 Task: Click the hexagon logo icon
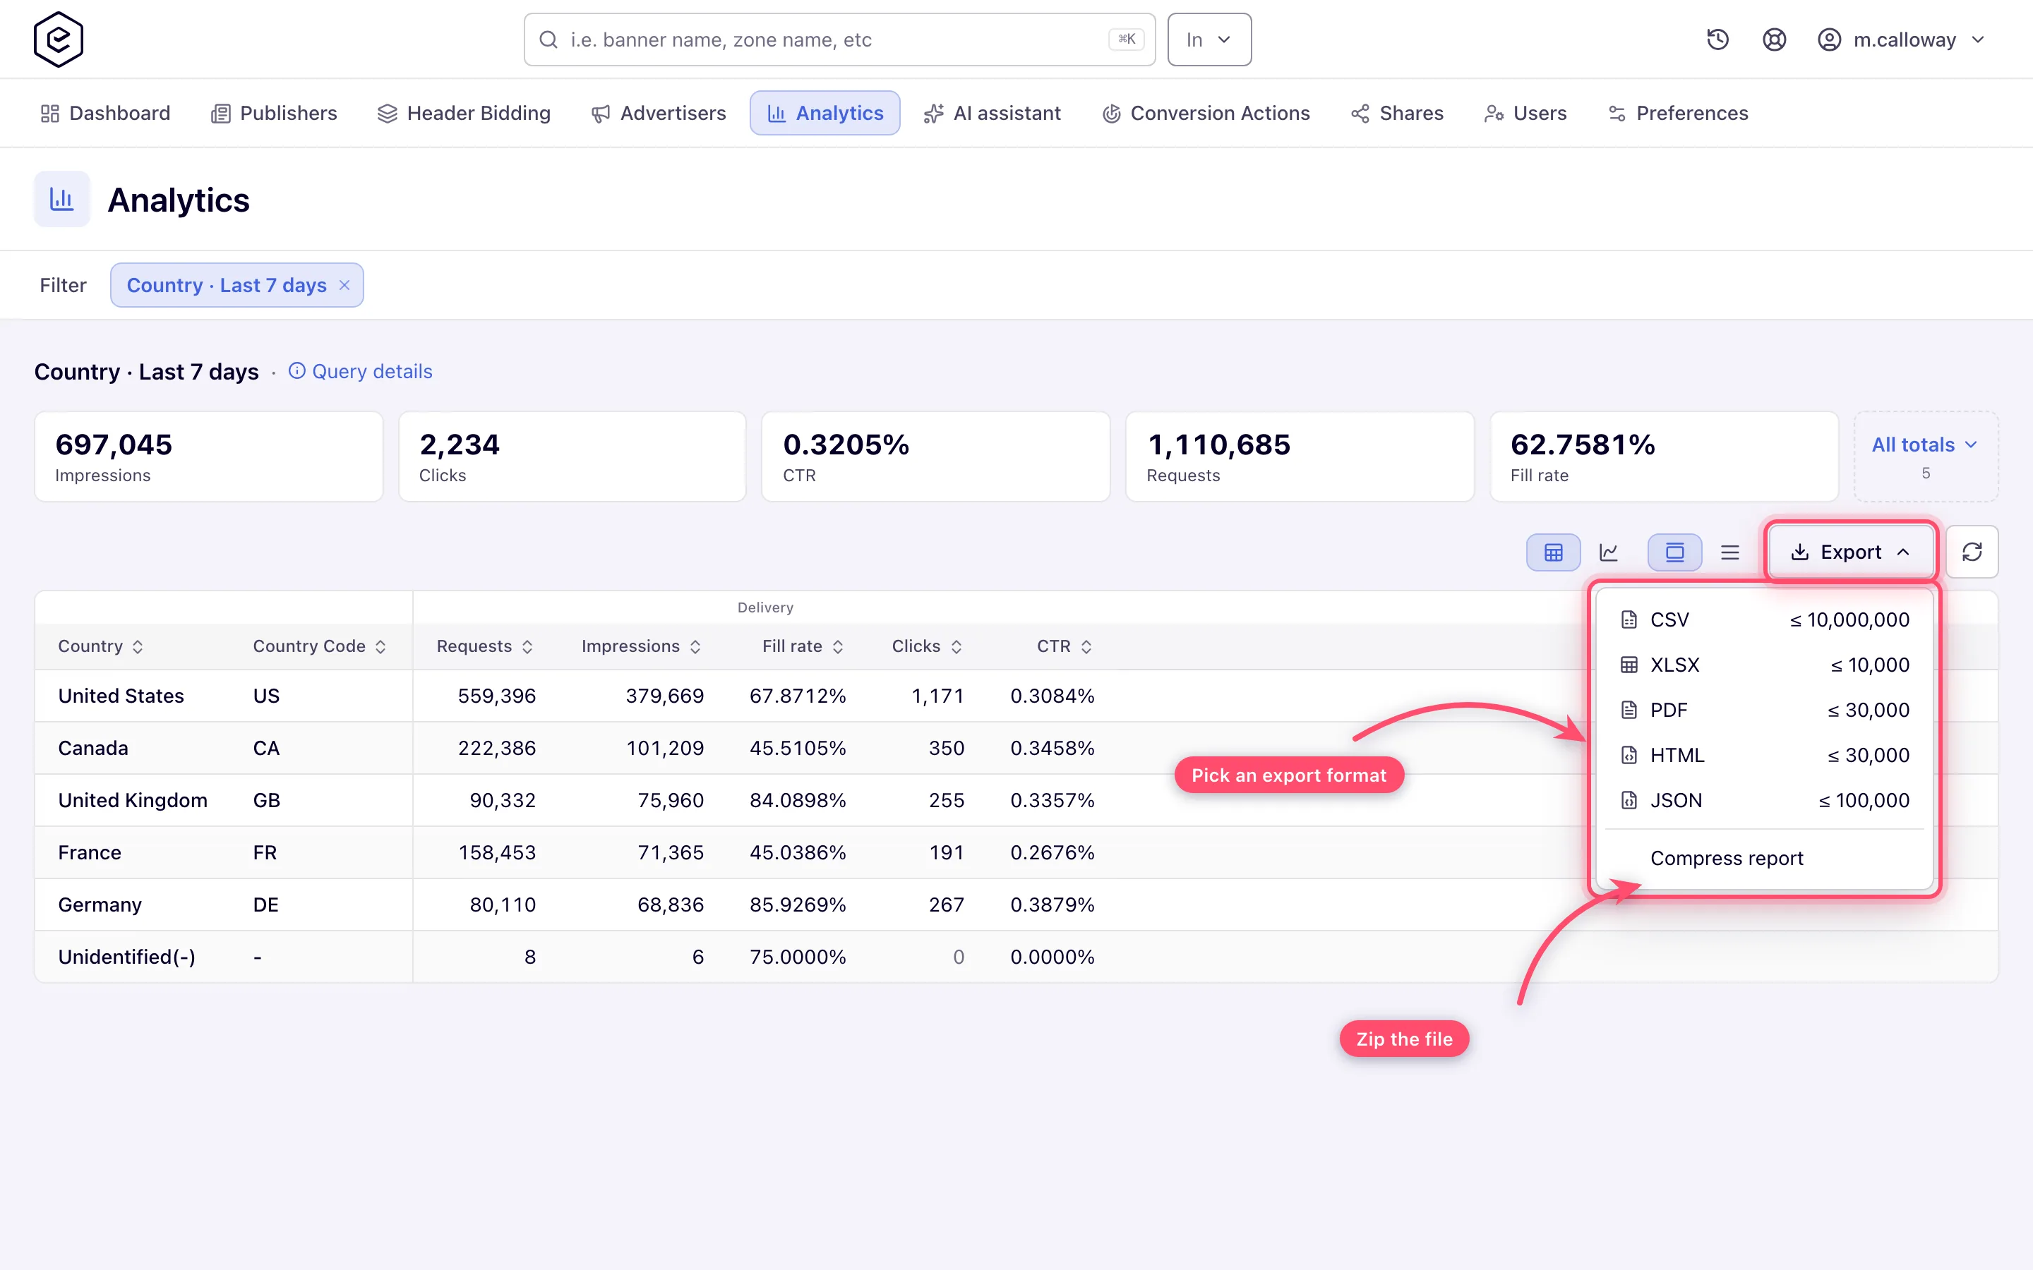coord(58,40)
